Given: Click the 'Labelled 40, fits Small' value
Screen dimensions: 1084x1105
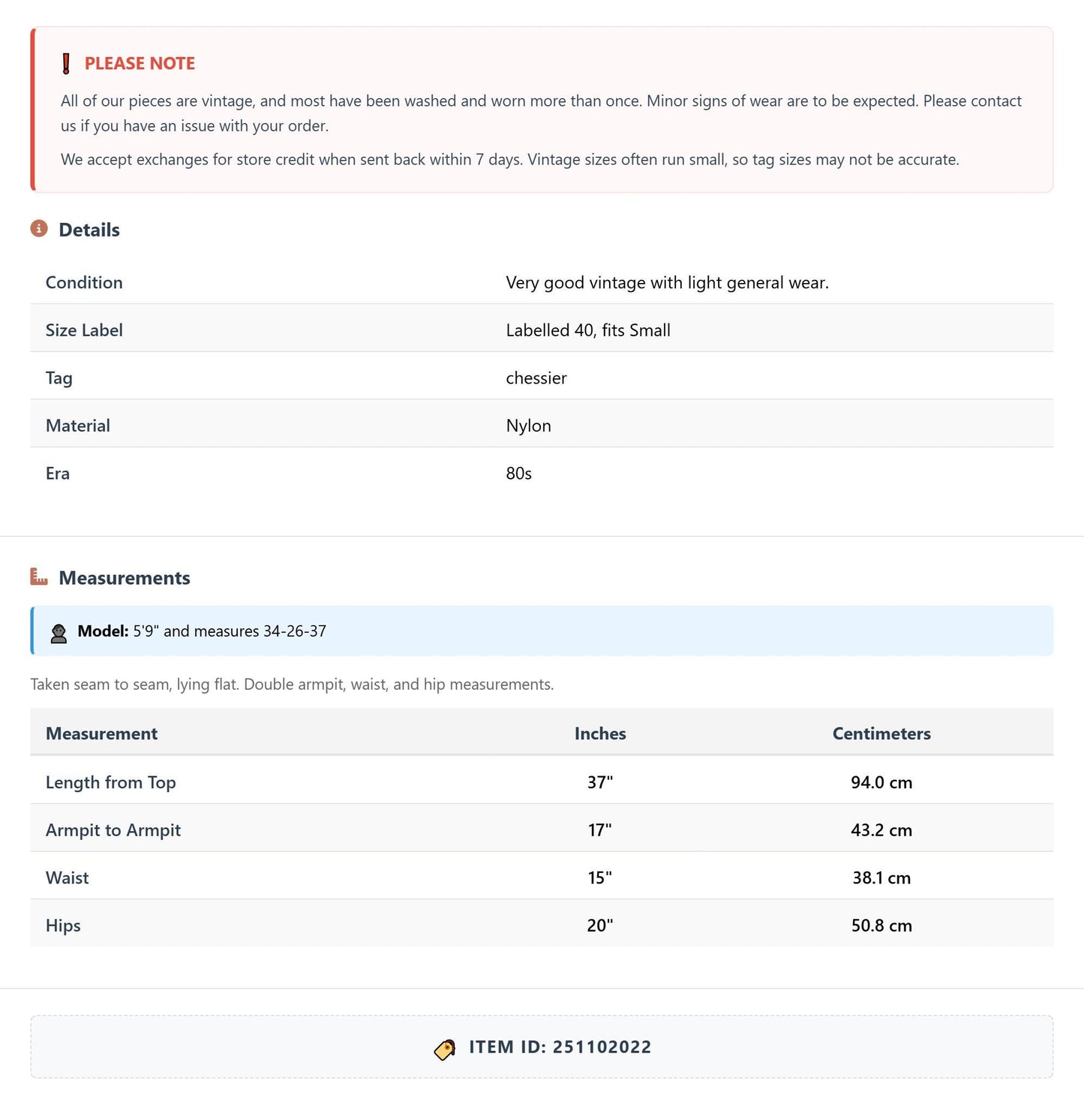Looking at the screenshot, I should coord(588,330).
